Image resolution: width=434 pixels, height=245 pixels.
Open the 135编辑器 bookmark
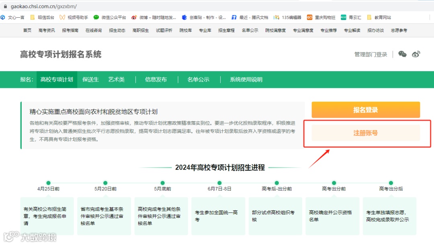[x=288, y=17]
